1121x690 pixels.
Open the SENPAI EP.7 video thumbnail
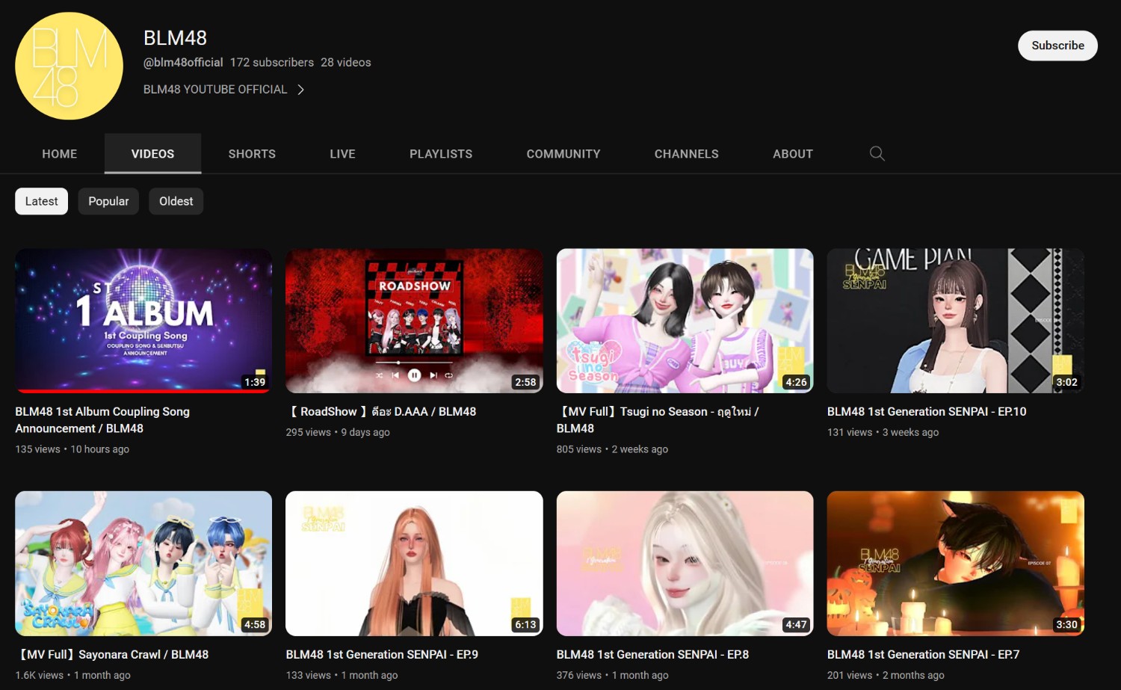coord(955,564)
